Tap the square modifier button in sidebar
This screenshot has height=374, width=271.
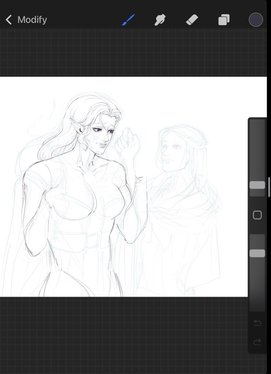point(257,215)
